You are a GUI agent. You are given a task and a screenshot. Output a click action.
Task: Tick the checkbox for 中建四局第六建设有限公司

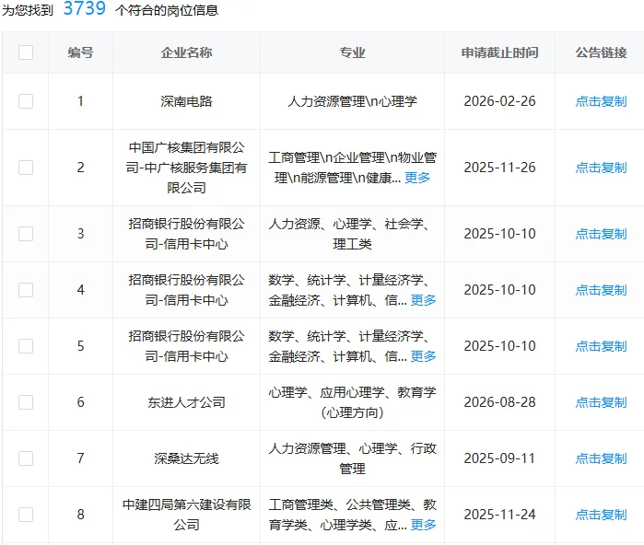(x=26, y=515)
